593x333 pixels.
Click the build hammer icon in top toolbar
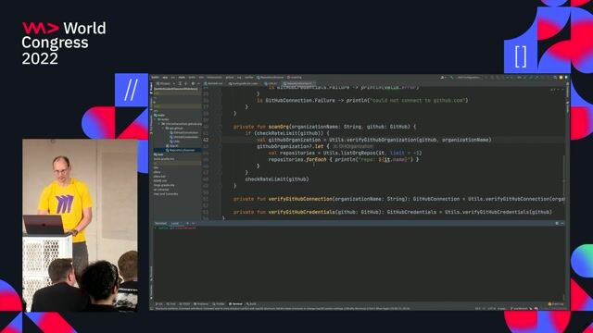(x=452, y=78)
